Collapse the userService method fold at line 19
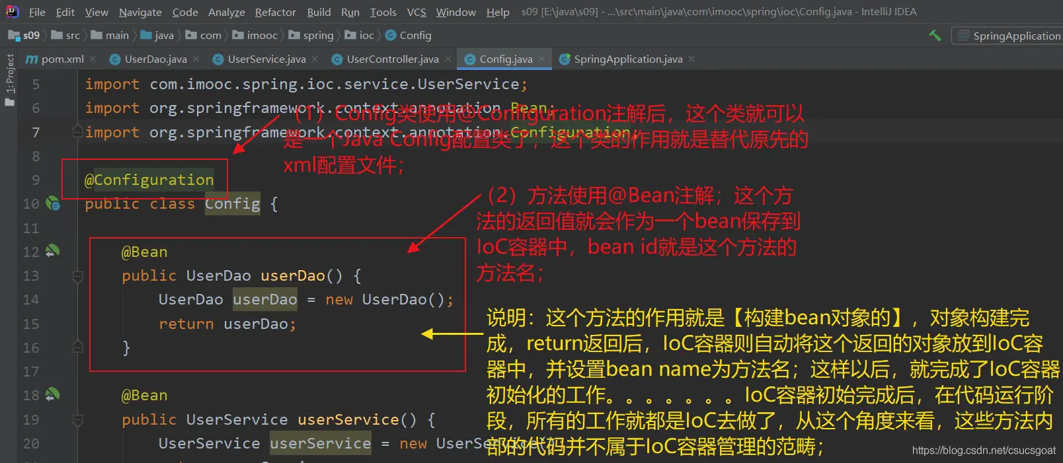The height and width of the screenshot is (463, 1063). (x=77, y=419)
